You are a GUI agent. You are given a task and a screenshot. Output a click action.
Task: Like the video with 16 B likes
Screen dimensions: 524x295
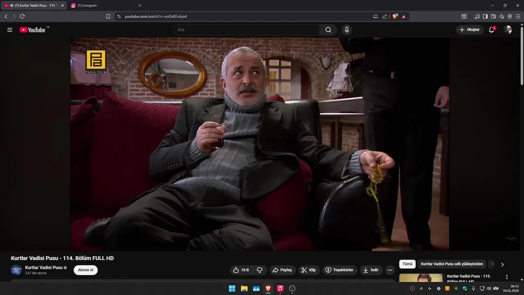click(x=241, y=270)
